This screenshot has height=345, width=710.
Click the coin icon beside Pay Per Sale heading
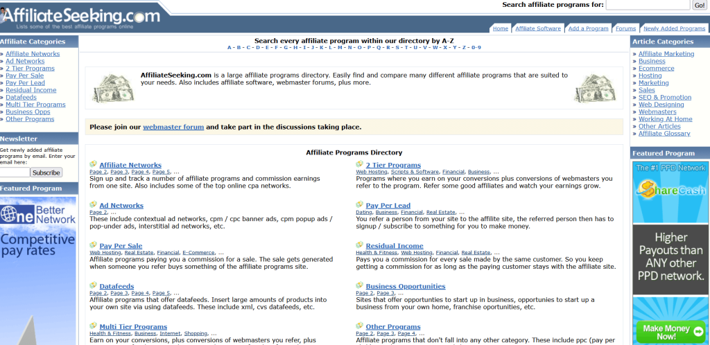tap(94, 245)
